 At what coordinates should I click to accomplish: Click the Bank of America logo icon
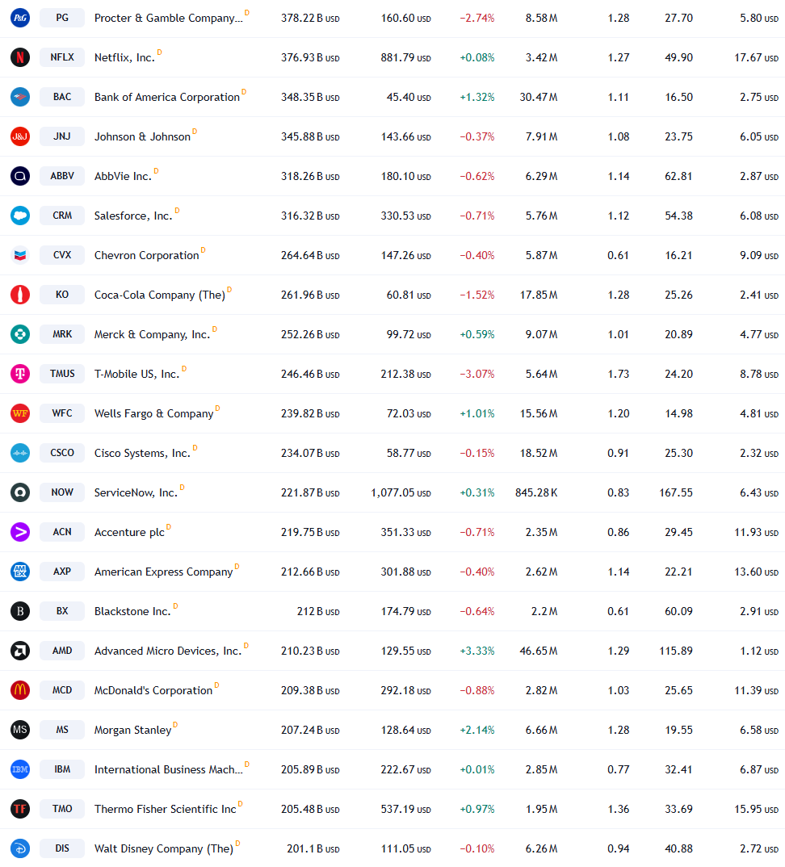[x=20, y=97]
